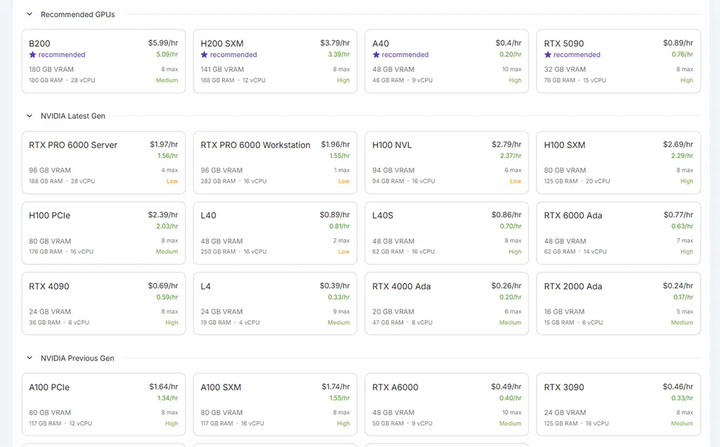Screen dimensions: 720x447
Task: Select the H100 PCIe GPU card
Action: [x=104, y=233]
